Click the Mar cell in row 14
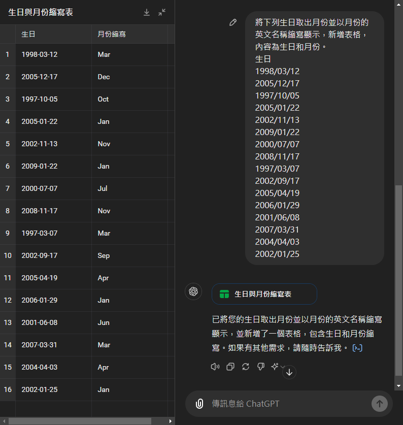The image size is (403, 425). (x=129, y=345)
